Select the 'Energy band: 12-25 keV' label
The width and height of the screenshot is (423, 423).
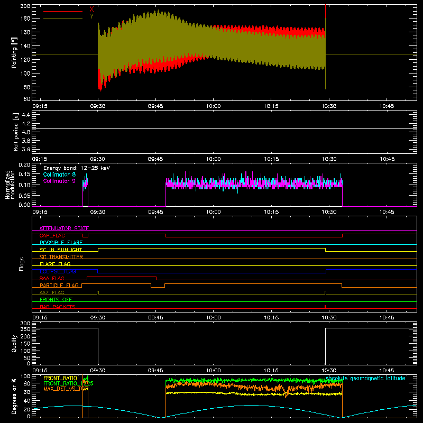[x=77, y=168]
